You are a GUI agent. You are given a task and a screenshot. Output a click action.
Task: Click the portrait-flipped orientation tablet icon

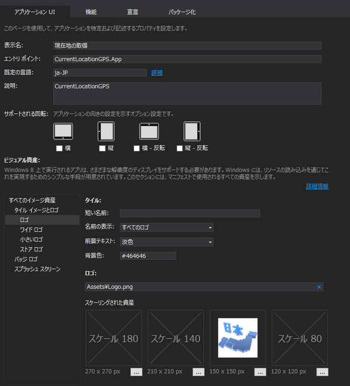coord(192,131)
